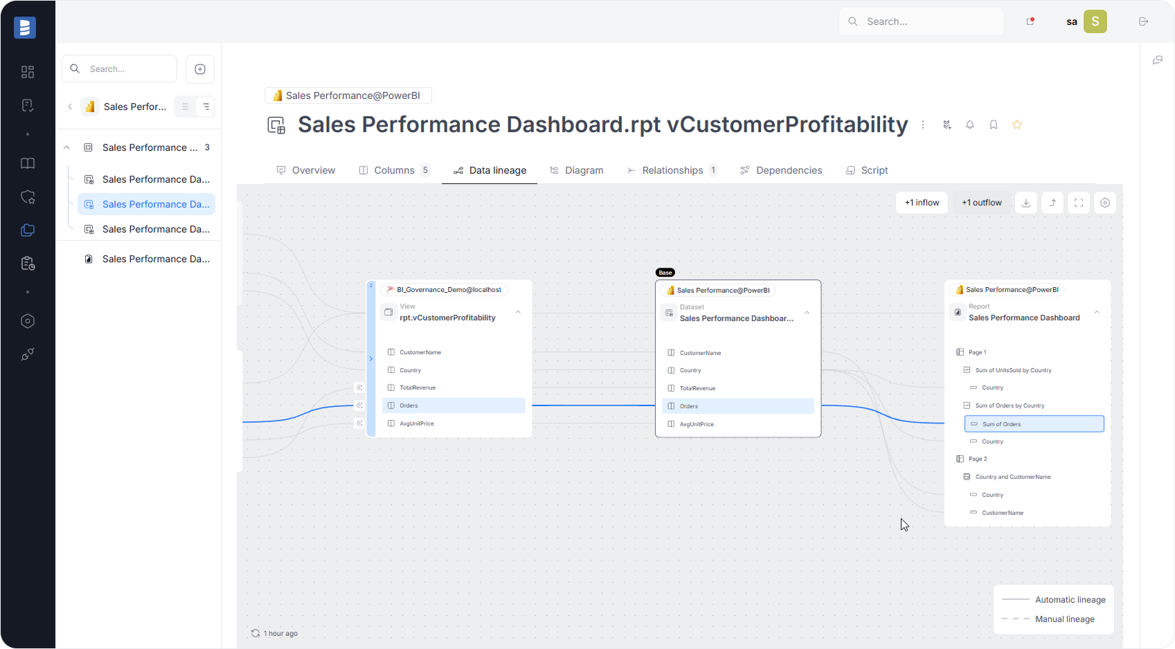This screenshot has width=1175, height=649.
Task: Open the comments panel icon
Action: 1158,61
